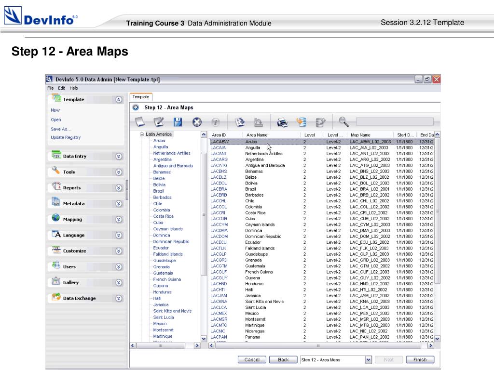
Task: Expand the Gallery section chevron
Action: 119,282
